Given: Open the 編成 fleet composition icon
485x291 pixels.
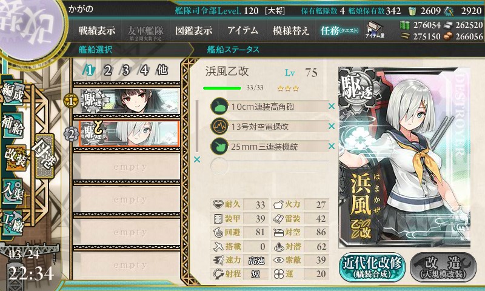Looking at the screenshot, I should [x=13, y=92].
